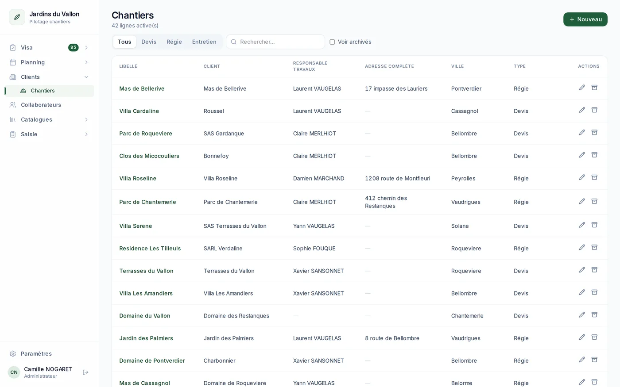Expand the Saisie sidebar section
This screenshot has width=620, height=387.
click(86, 134)
